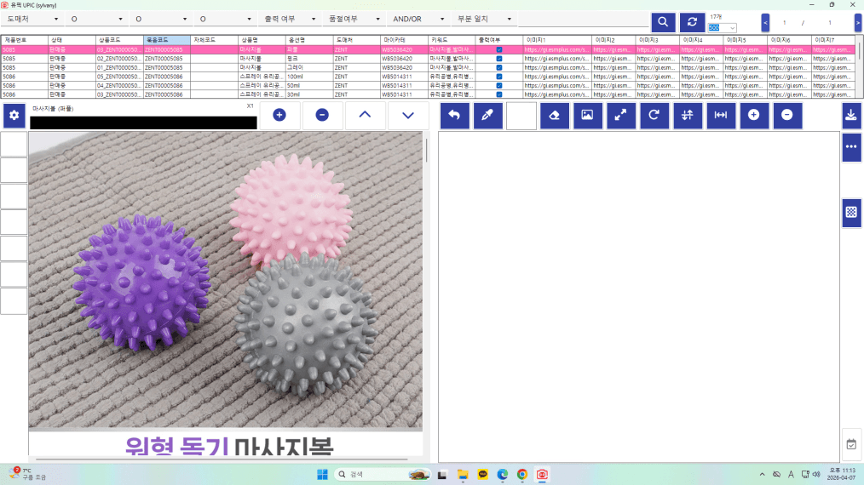
Task: Expand the AND/OR dropdown
Action: 418,19
